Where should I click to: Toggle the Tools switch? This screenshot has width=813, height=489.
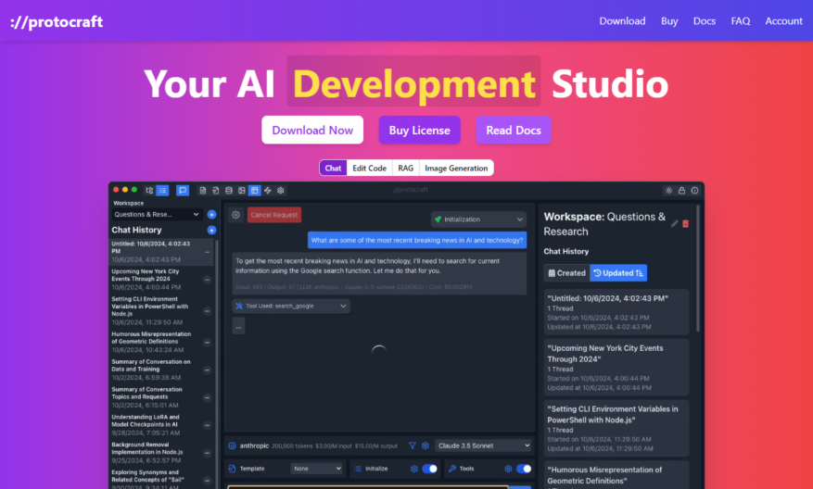coord(524,469)
